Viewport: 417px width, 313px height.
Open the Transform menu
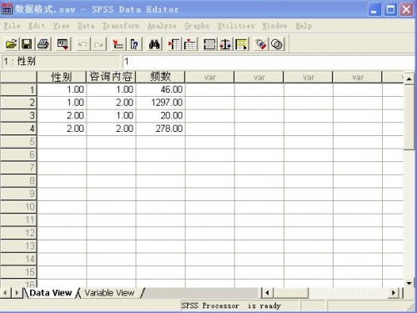coord(121,26)
